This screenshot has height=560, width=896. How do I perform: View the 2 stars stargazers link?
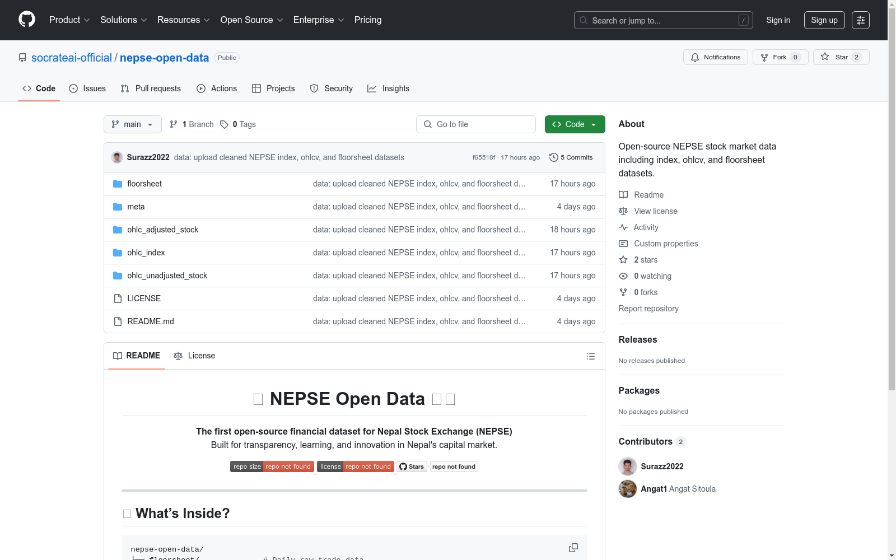[x=638, y=260]
